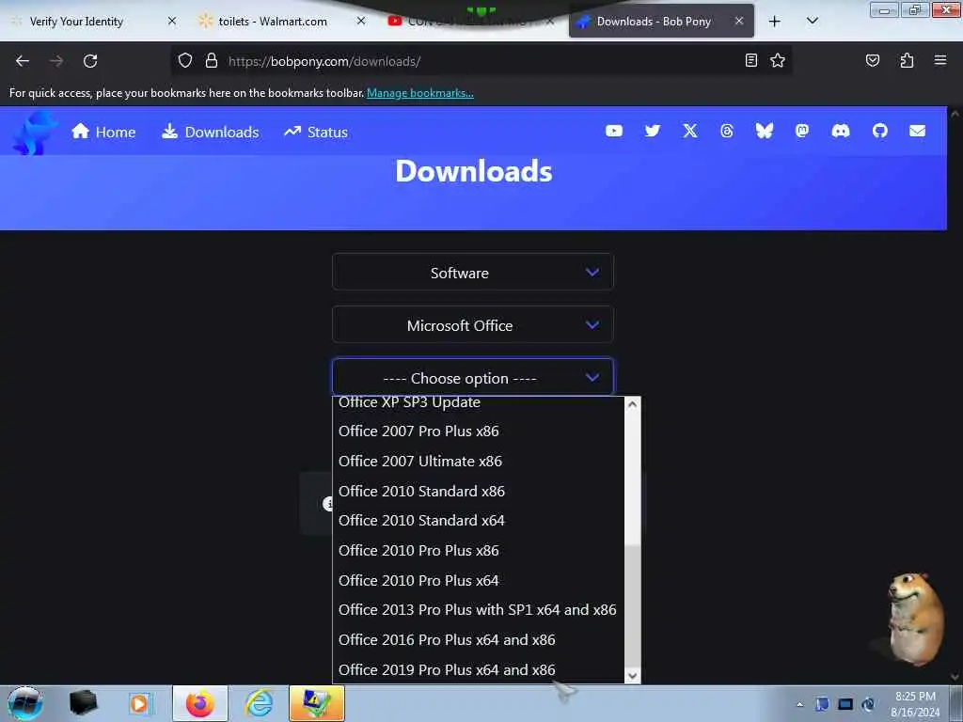This screenshot has width=963, height=722.
Task: Open the Save to Pocket icon
Action: pyautogui.click(x=872, y=60)
